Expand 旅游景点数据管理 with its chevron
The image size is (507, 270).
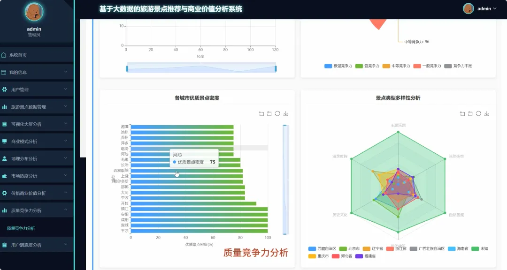click(x=66, y=106)
